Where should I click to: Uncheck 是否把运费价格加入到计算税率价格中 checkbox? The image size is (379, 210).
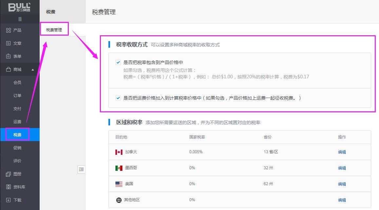118,98
